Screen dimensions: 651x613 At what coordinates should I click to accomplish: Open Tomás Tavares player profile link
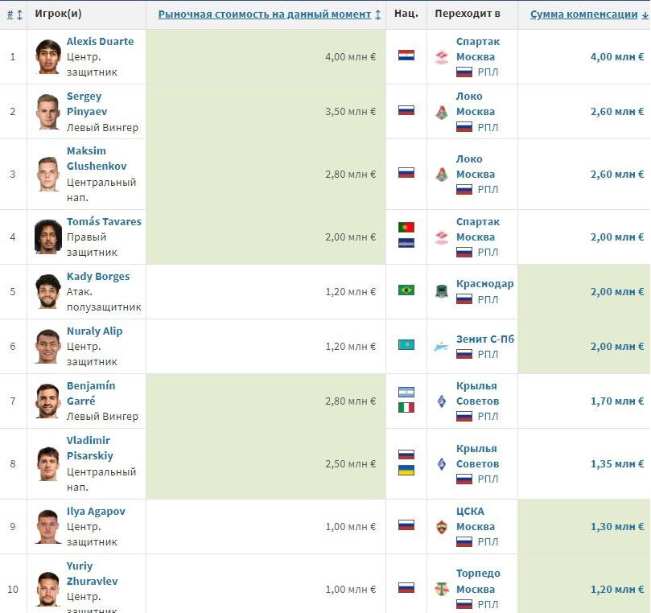[x=104, y=221]
